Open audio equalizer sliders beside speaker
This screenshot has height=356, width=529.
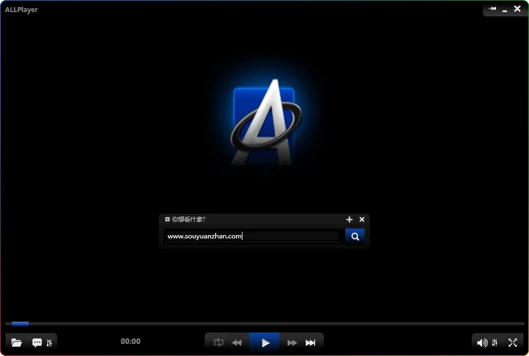(495, 343)
